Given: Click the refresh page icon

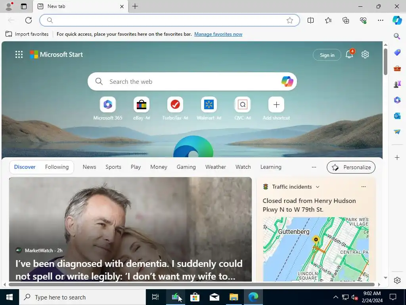Looking at the screenshot, I should click(x=29, y=20).
